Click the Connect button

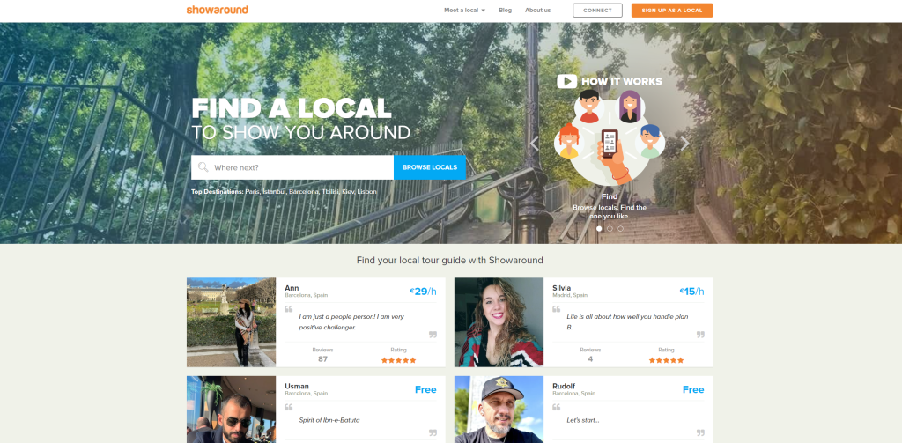(x=597, y=11)
